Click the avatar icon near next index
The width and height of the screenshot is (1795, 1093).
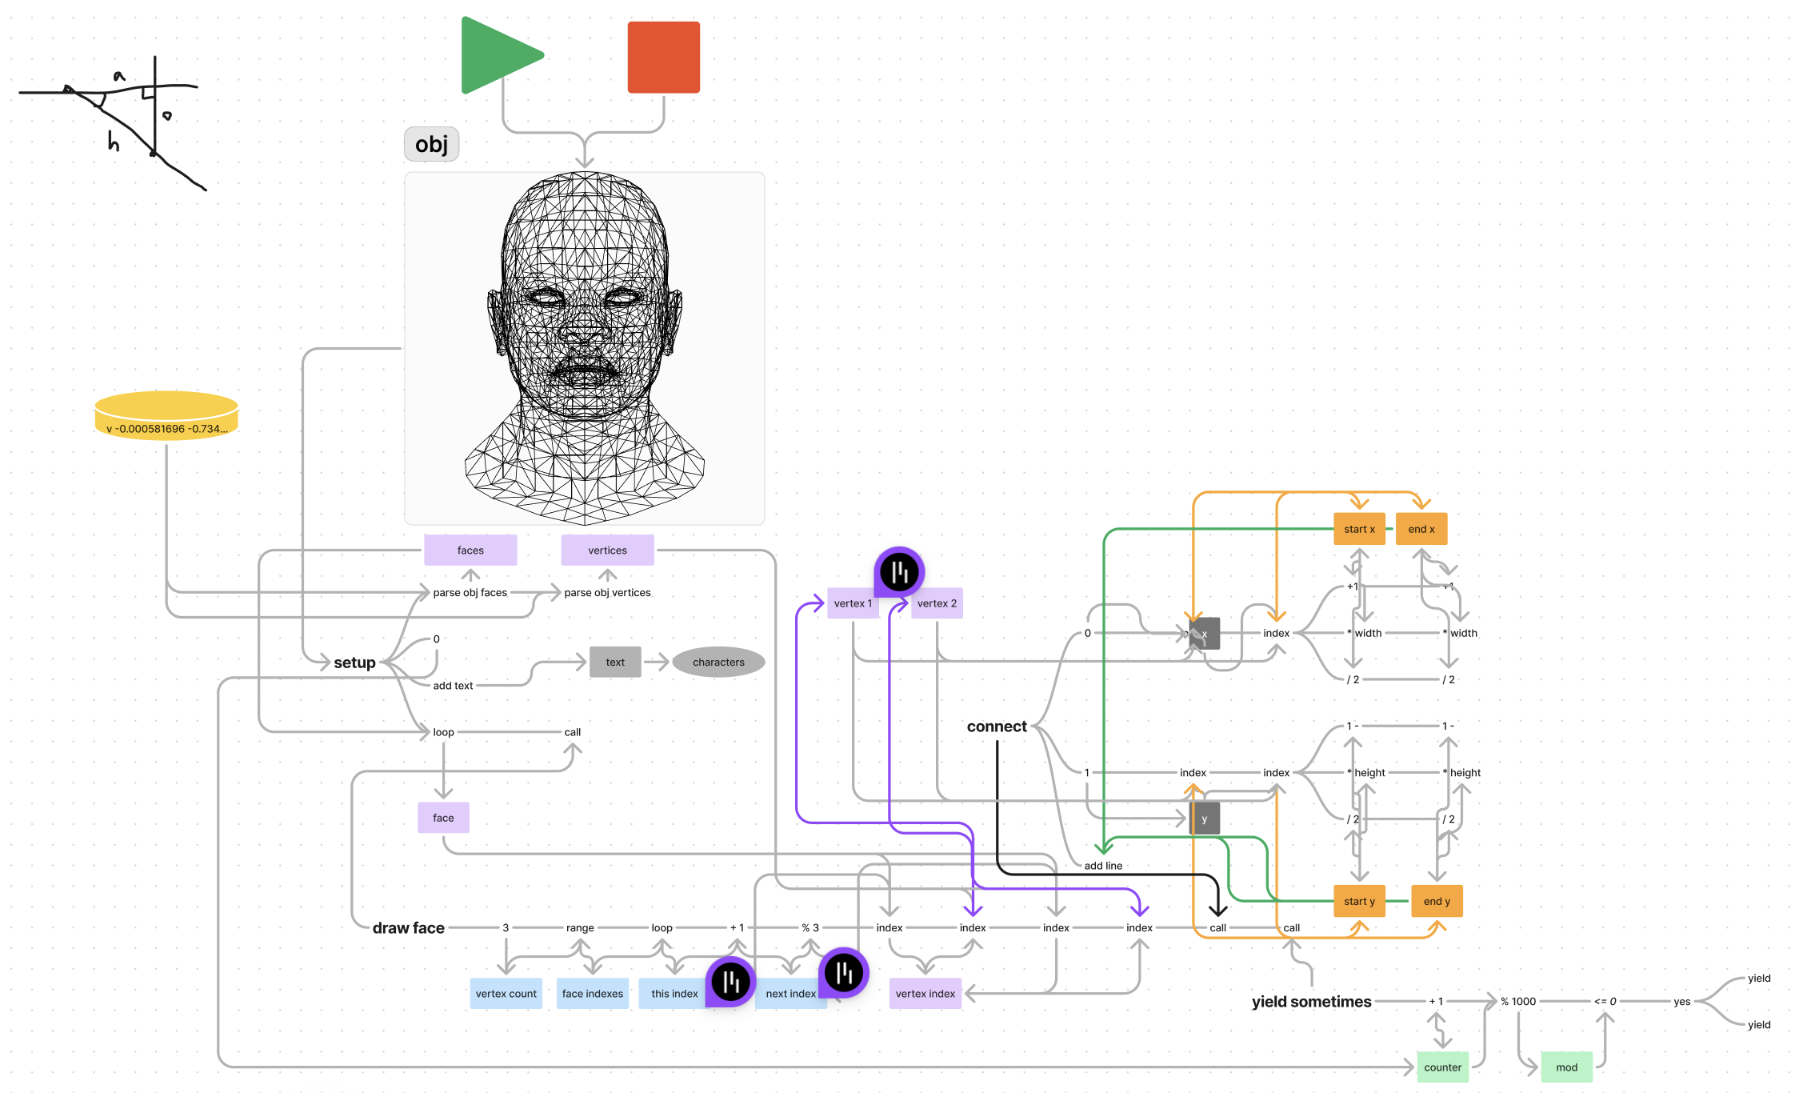[x=844, y=972]
